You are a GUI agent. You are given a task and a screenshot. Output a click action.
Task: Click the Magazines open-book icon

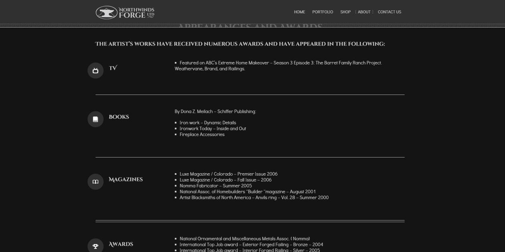95,182
